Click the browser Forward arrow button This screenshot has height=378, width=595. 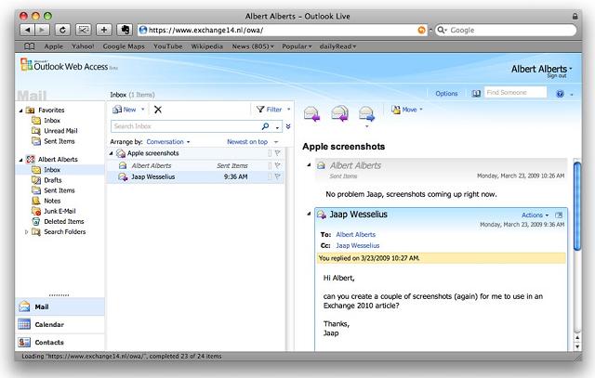click(42, 30)
